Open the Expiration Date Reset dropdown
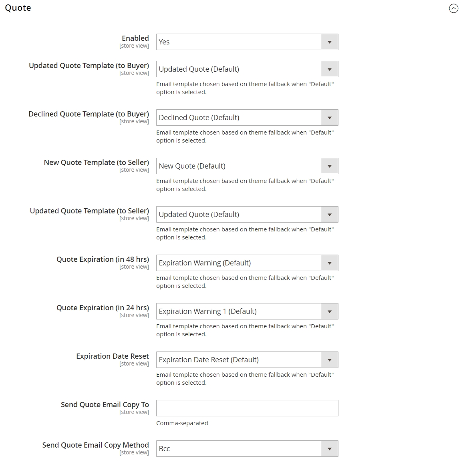 tap(247, 360)
